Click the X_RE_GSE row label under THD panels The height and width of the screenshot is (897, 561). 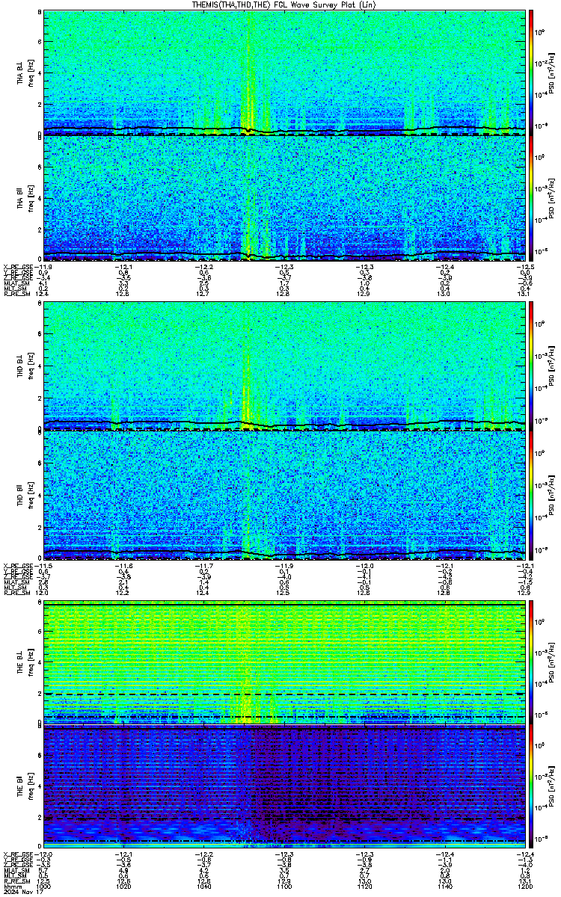18,564
